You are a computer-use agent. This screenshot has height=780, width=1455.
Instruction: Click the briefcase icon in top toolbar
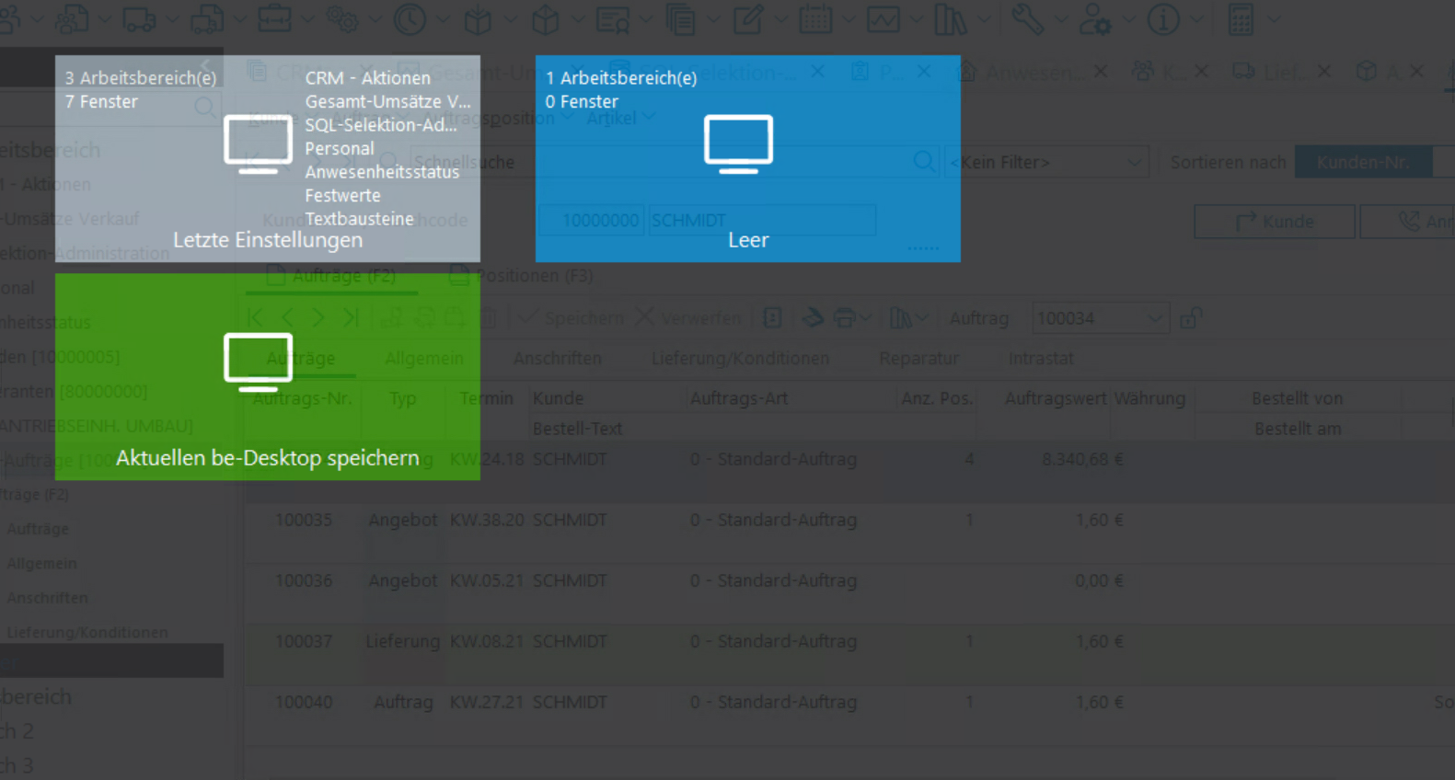pyautogui.click(x=274, y=19)
